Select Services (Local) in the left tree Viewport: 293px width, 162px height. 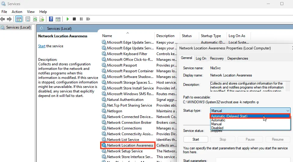coord(18,27)
